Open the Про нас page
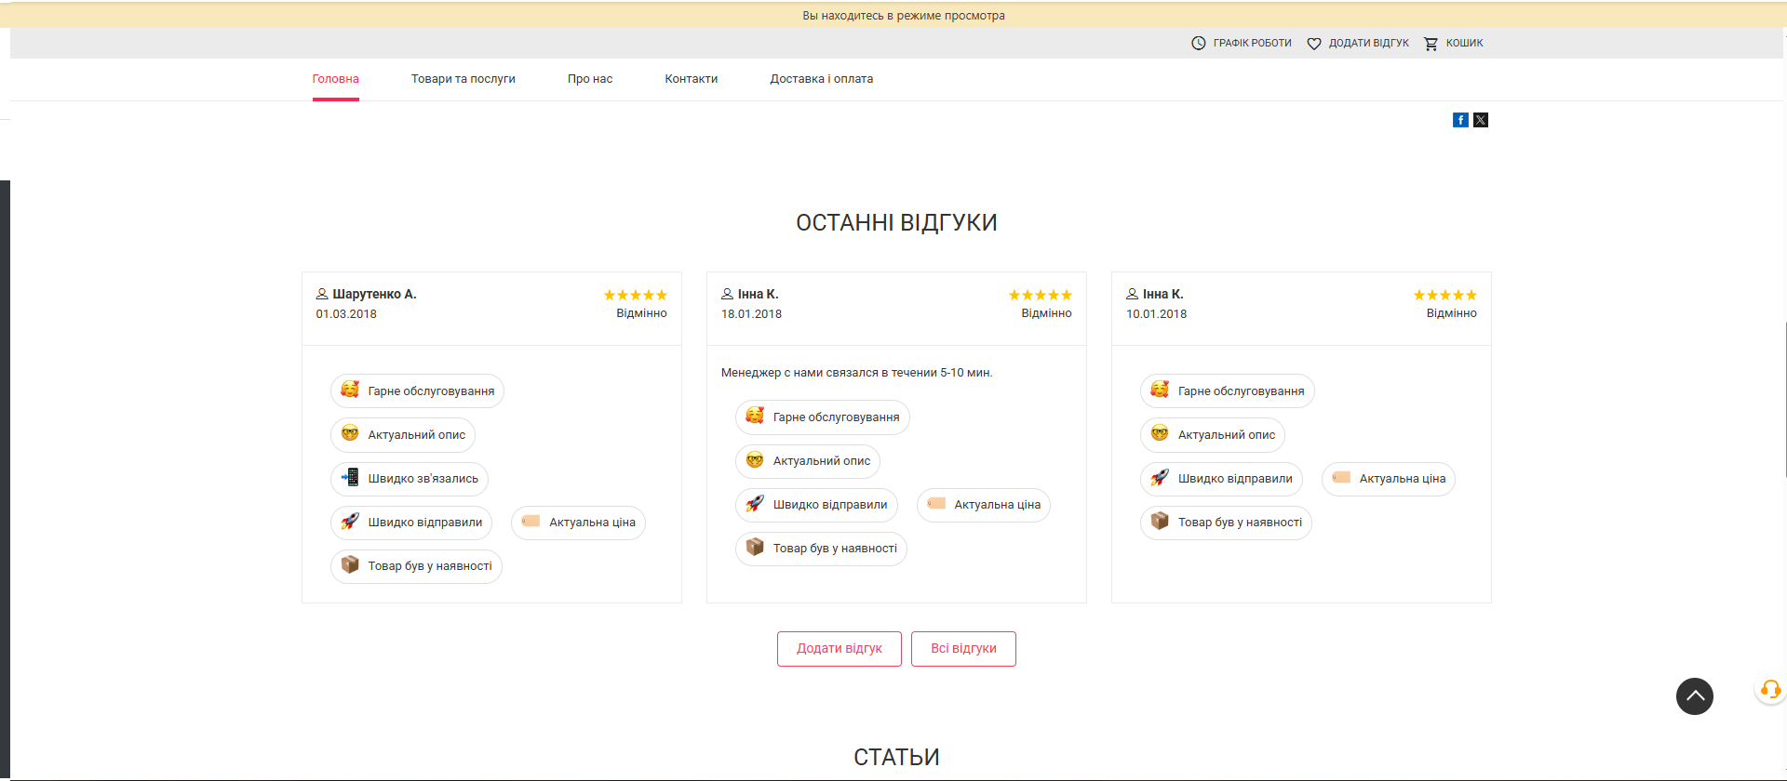 click(x=590, y=79)
